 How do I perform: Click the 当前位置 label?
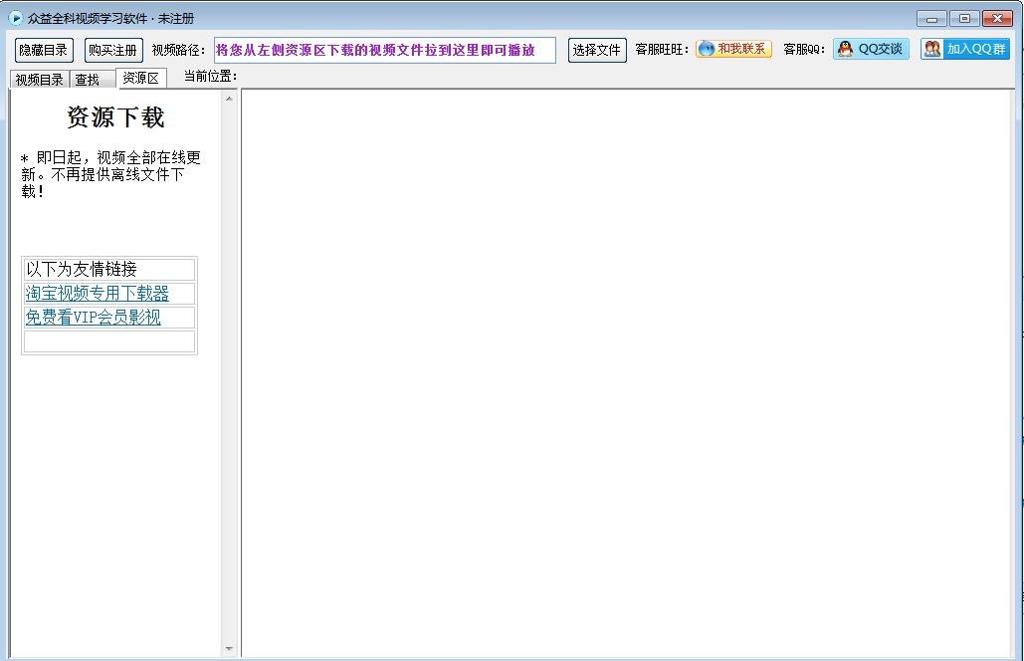tap(210, 77)
